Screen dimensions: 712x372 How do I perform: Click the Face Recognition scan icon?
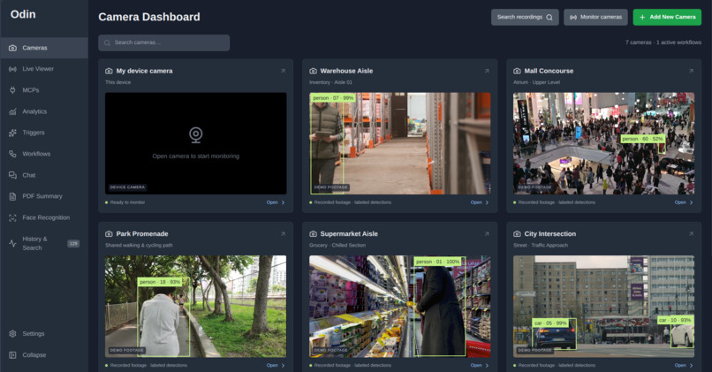(12, 217)
